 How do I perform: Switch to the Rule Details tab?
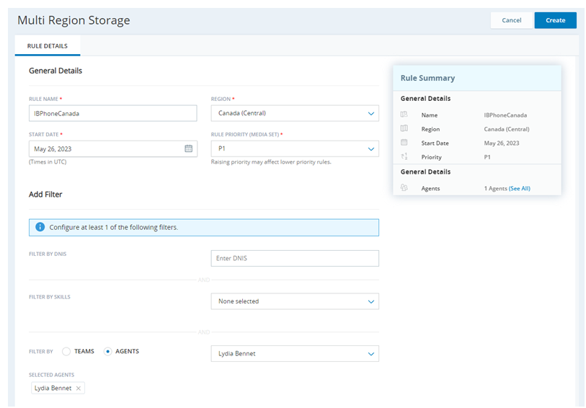tap(48, 46)
